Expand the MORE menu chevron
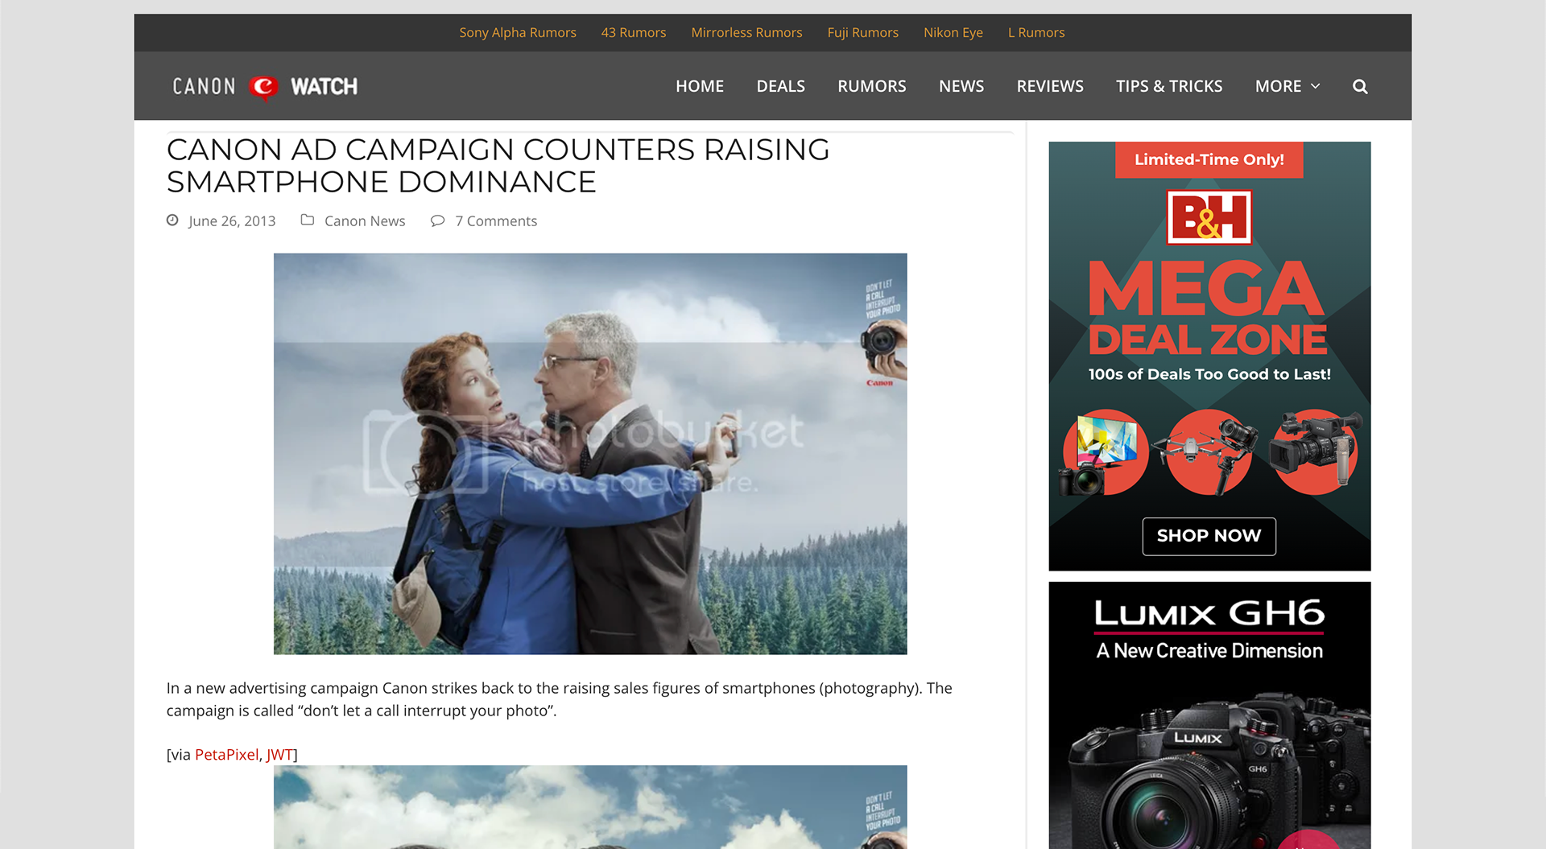Screen dimensions: 1546x849 pyautogui.click(x=1316, y=86)
